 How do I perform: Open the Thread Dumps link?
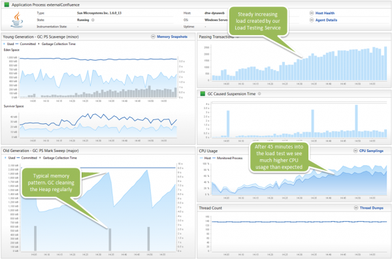coord(371,208)
